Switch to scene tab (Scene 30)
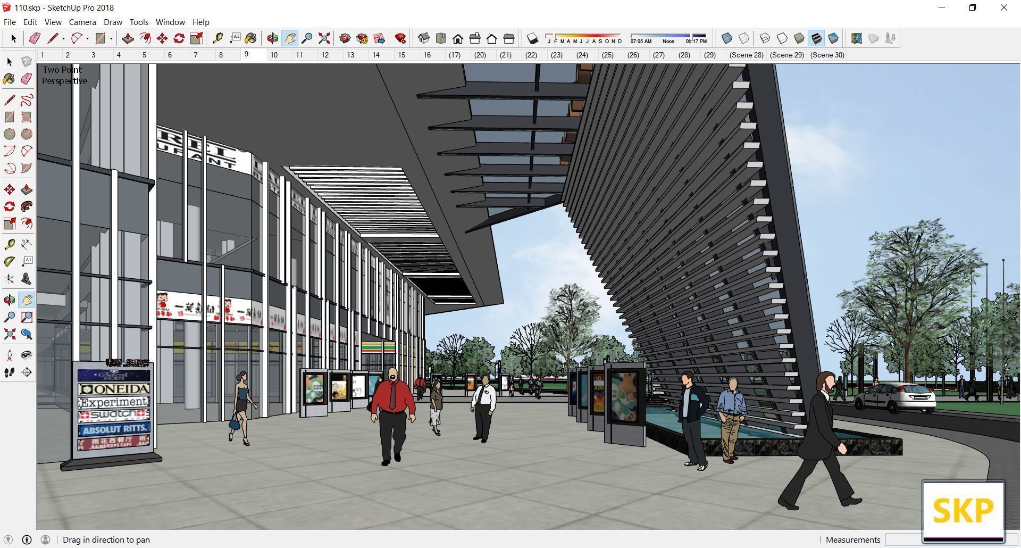Viewport: 1021px width, 548px height. [827, 55]
